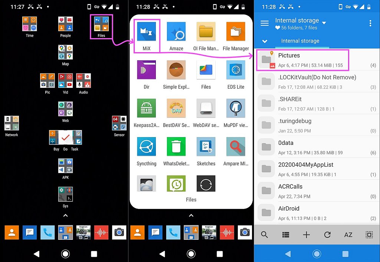Open Camera from home screen dock
This screenshot has height=262, width=380.
(119, 232)
